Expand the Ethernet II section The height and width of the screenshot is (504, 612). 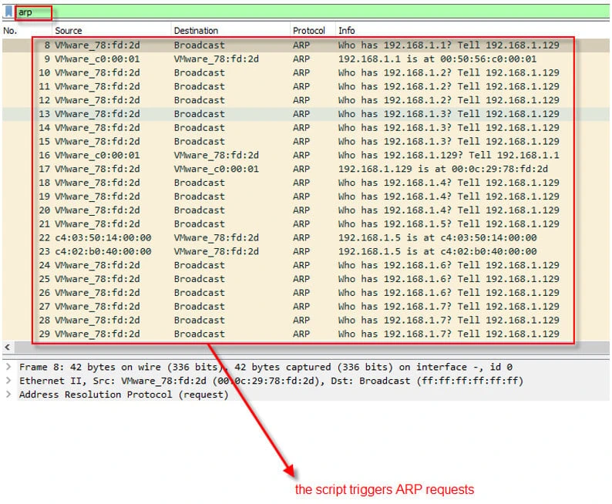coord(8,381)
